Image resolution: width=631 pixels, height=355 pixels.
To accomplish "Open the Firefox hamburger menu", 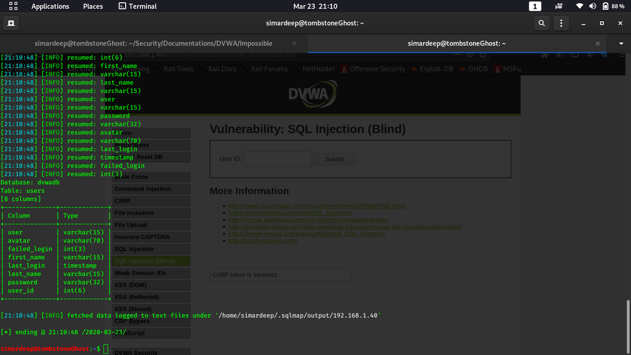I will (622, 55).
